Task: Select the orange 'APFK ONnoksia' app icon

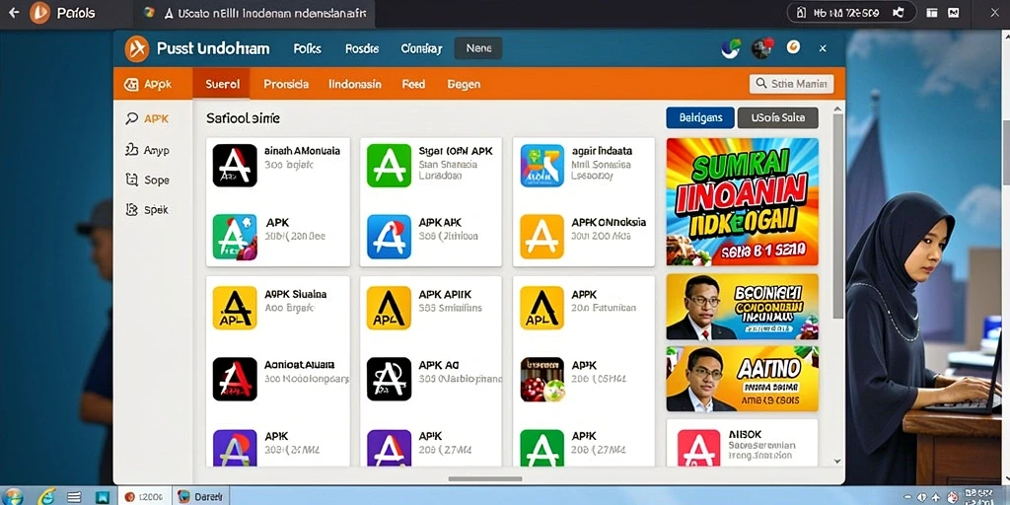Action: [541, 237]
